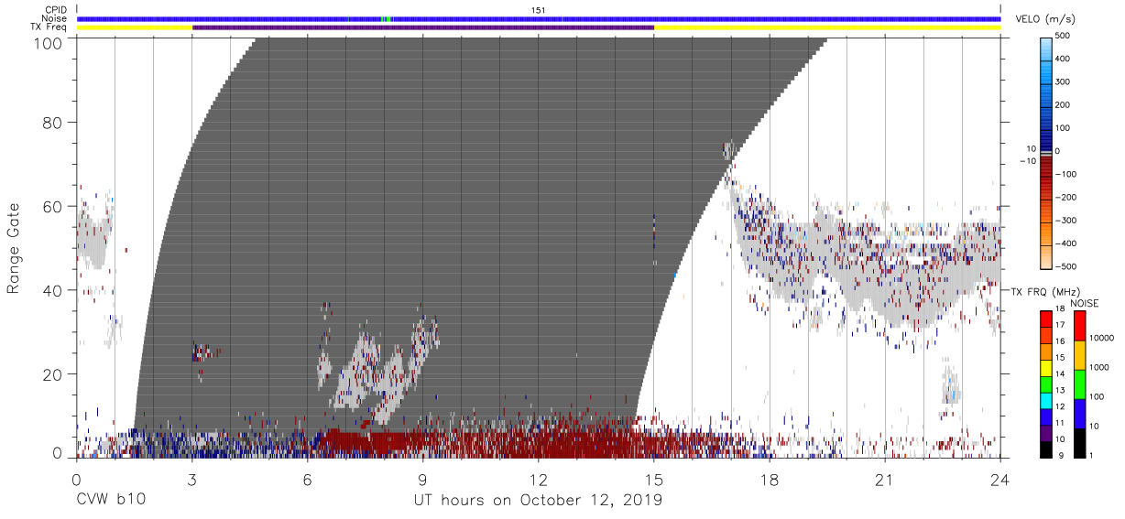The image size is (1125, 519).
Task: Click the '1' tick at NOISE legend bottom
Action: [1091, 457]
